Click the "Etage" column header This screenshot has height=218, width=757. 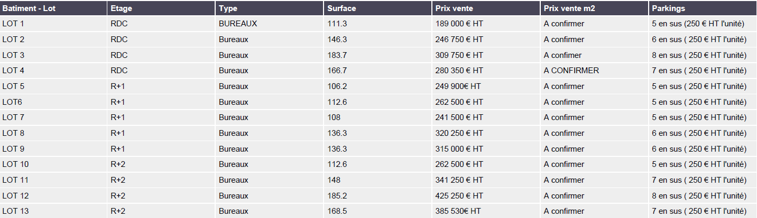pos(121,8)
